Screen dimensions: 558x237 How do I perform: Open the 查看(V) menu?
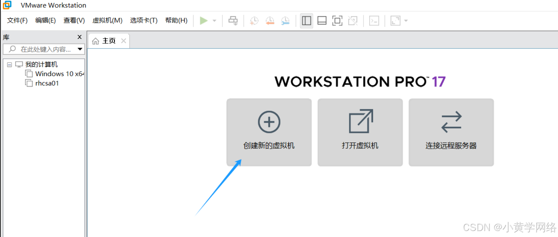[74, 20]
